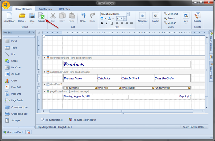Toggle italic formatting
This screenshot has width=215, height=141.
coord(107,23)
